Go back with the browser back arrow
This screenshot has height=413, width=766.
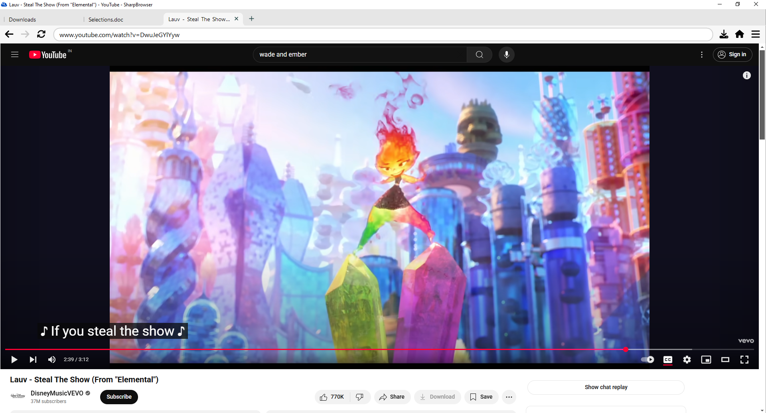9,34
